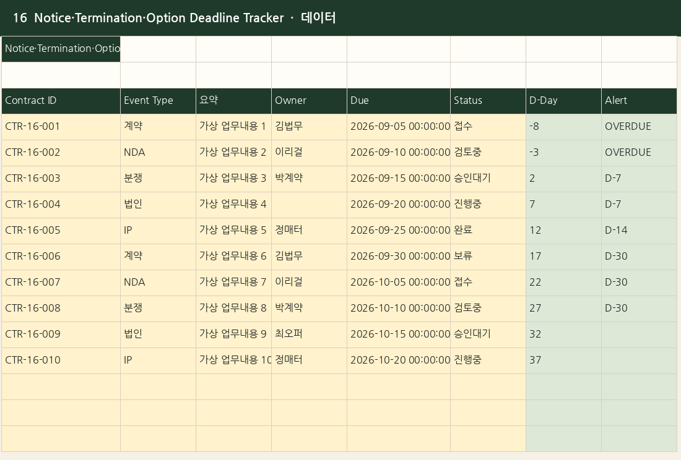
Task: Click contract ID CTR-16-007
Action: point(61,283)
